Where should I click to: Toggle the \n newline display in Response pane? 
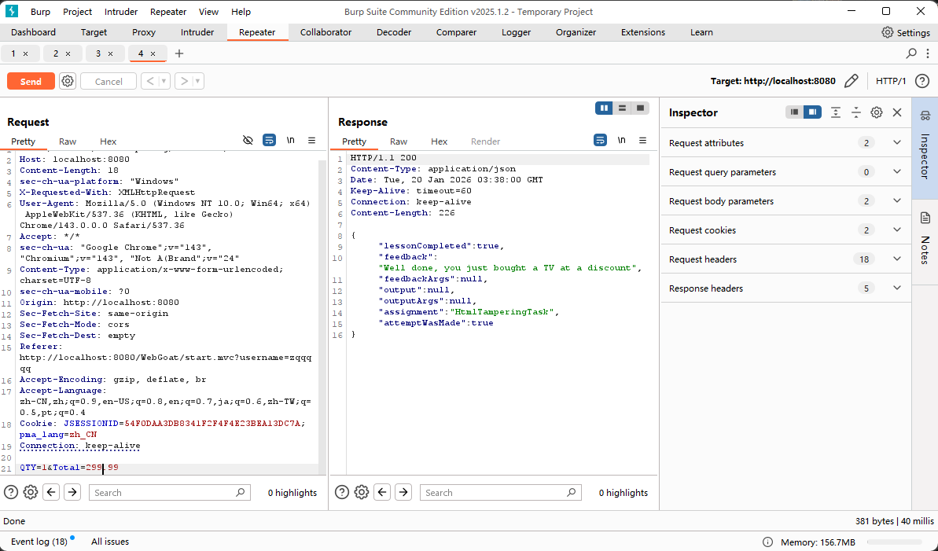point(621,141)
